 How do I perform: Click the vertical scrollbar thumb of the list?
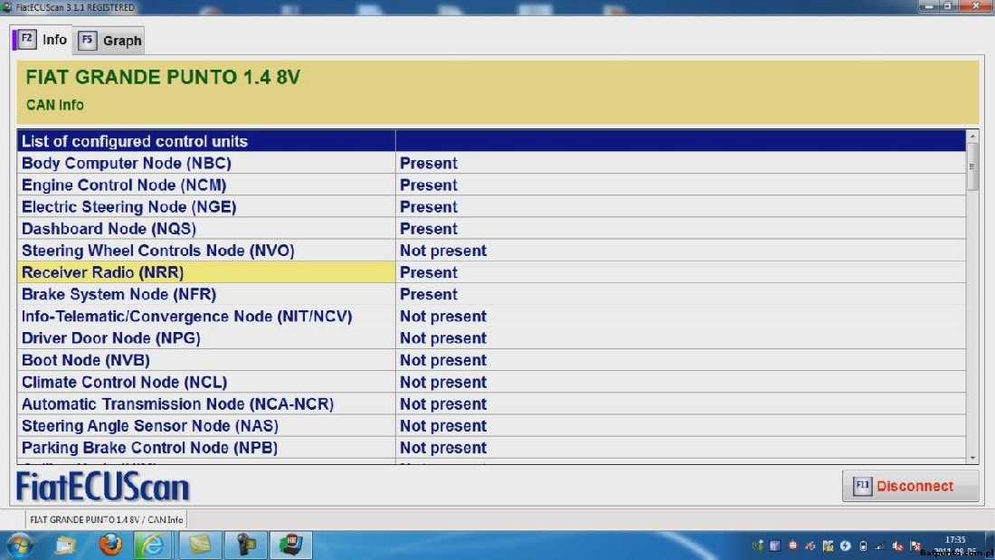[972, 166]
